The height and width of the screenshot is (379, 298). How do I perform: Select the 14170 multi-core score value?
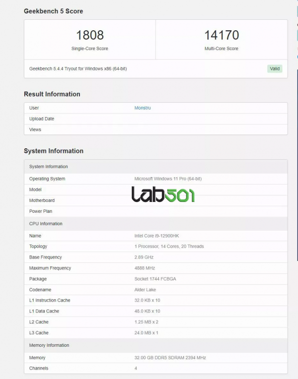point(222,35)
